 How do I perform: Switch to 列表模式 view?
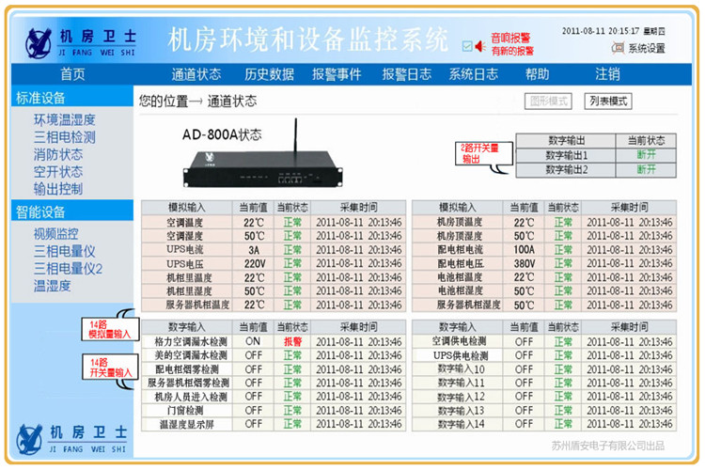tap(607, 101)
